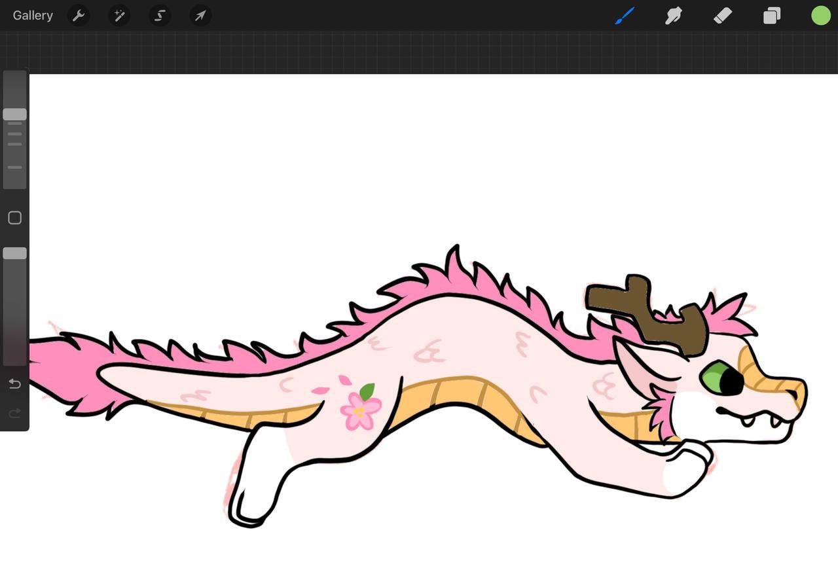
Task: Open the Layers panel
Action: pyautogui.click(x=772, y=16)
